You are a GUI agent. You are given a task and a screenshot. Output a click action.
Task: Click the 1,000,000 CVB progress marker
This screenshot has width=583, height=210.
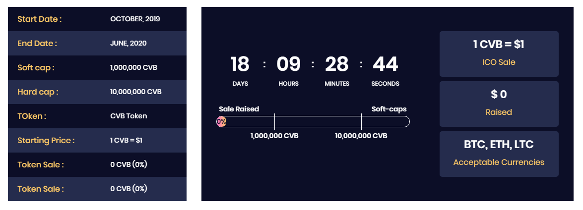click(x=274, y=136)
